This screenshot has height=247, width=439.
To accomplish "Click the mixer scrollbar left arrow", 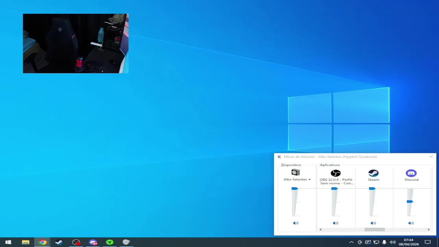I will (x=321, y=230).
